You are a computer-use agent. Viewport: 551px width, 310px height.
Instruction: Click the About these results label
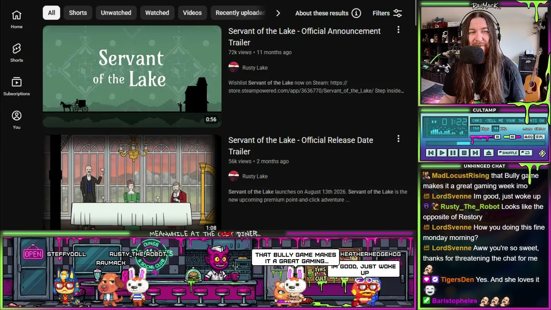click(x=322, y=13)
